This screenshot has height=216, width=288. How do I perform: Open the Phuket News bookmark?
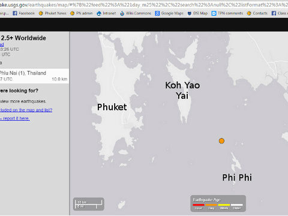[x=52, y=13]
